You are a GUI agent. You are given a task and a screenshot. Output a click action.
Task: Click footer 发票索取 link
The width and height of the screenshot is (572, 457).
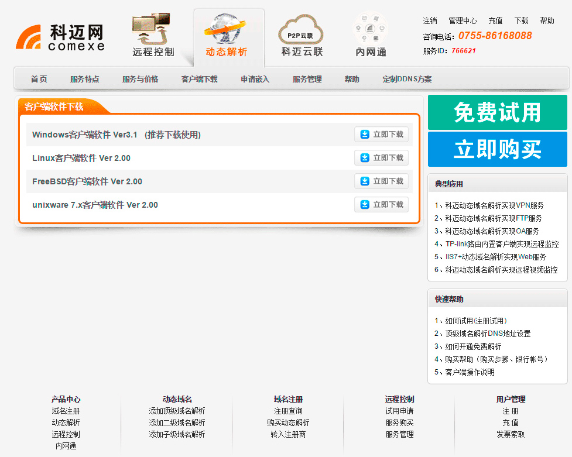[511, 434]
